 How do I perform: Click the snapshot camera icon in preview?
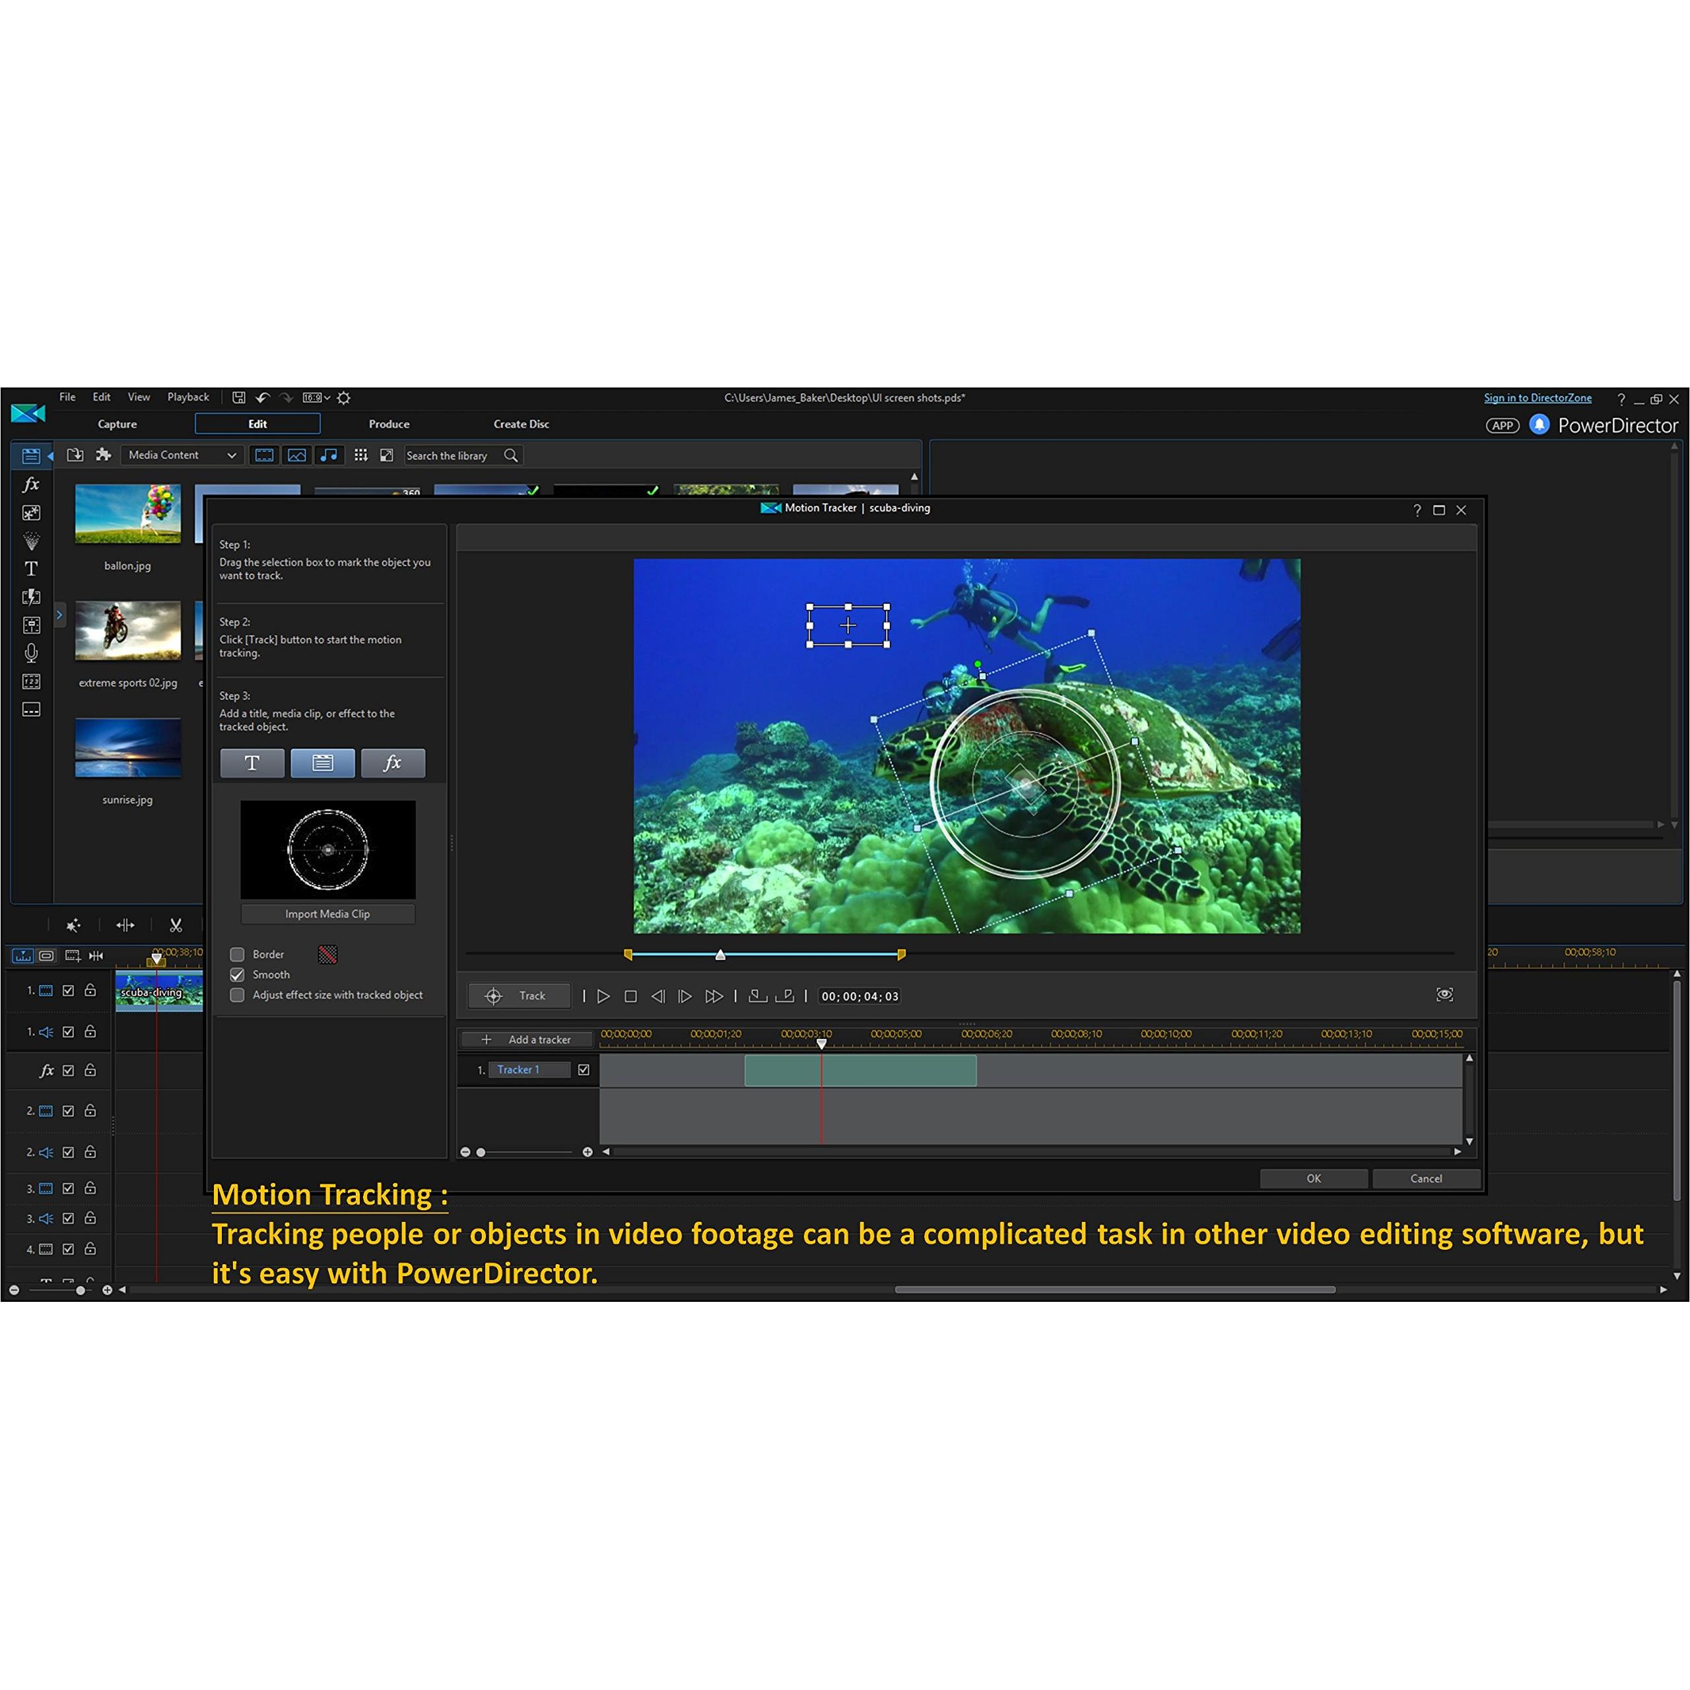1444,995
